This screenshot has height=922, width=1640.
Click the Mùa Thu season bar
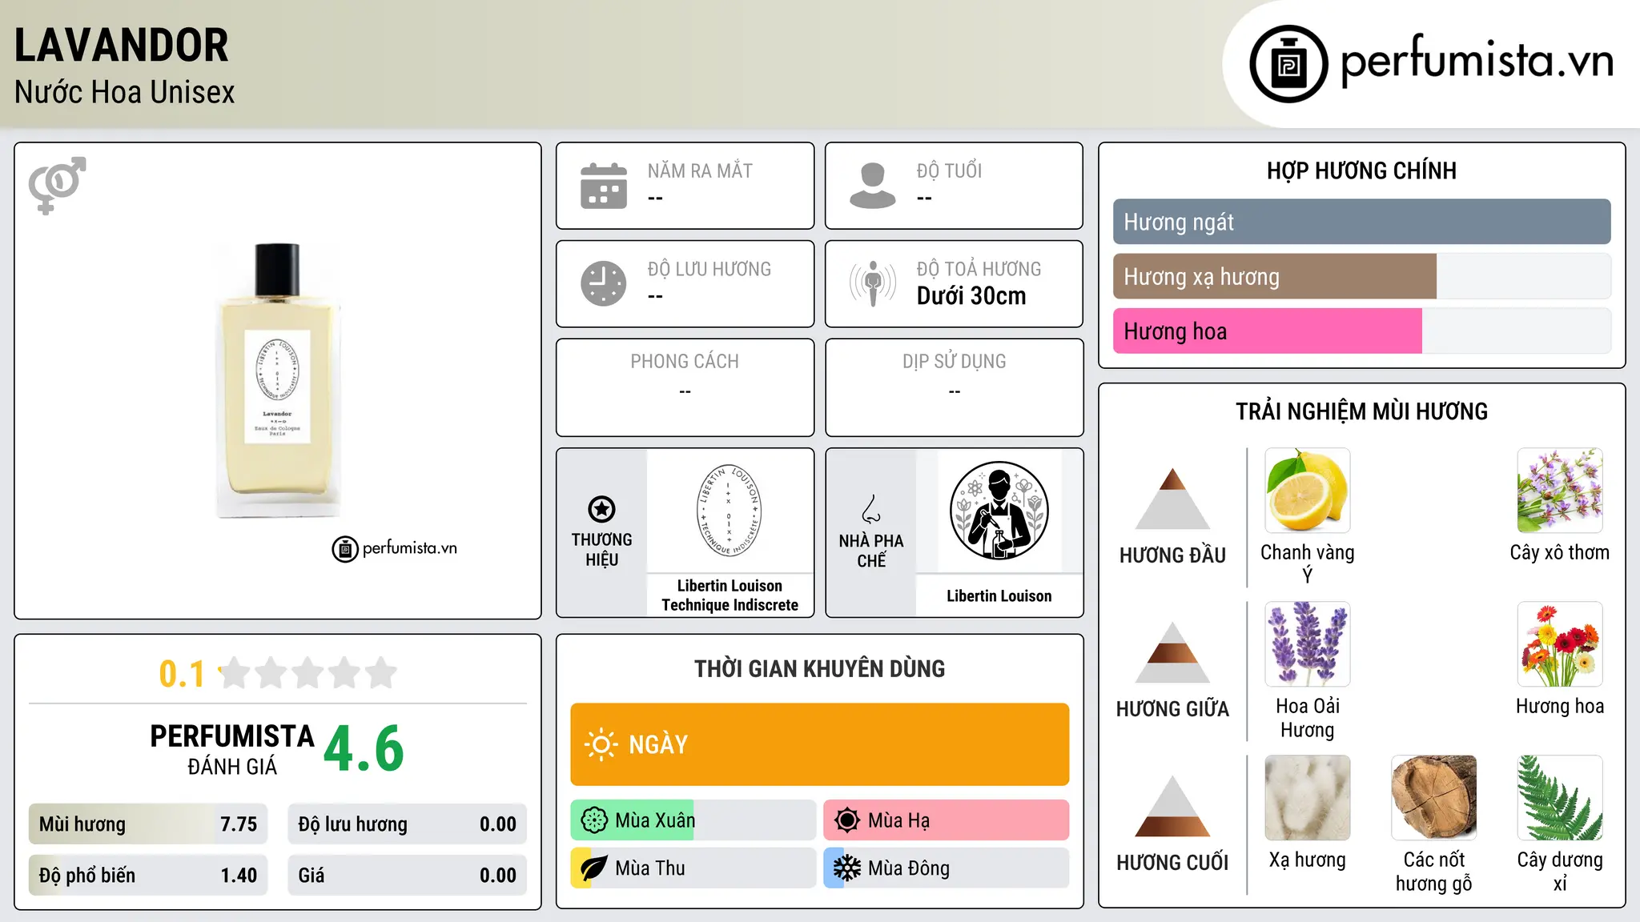tap(693, 868)
